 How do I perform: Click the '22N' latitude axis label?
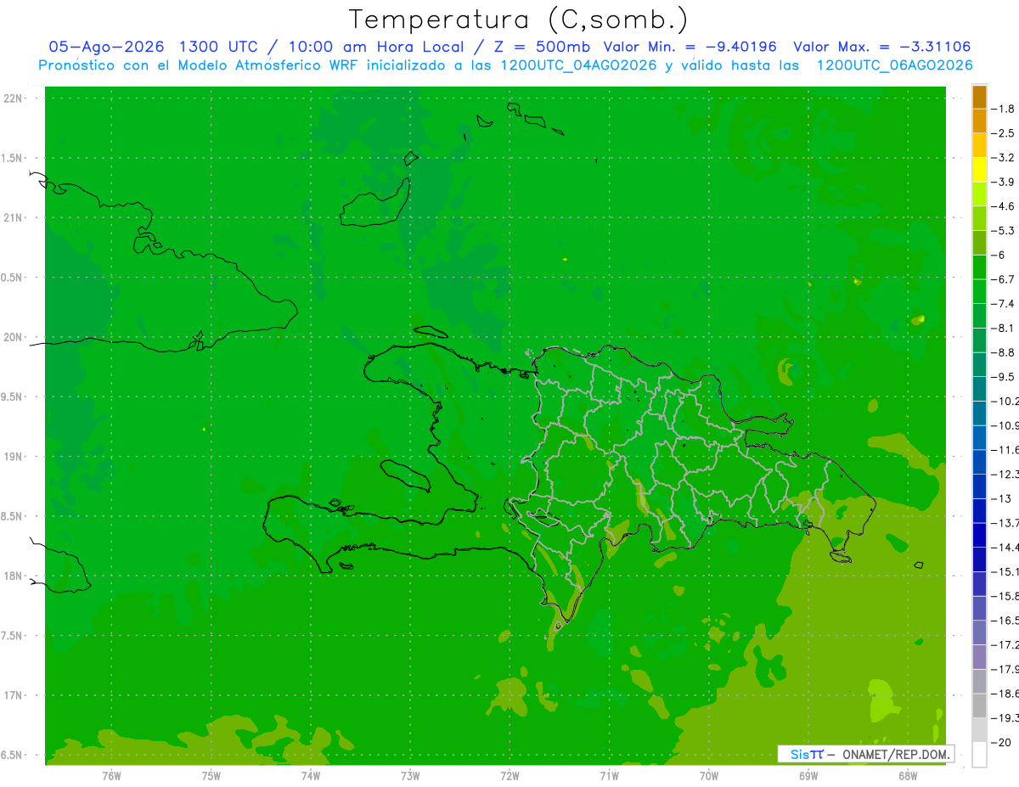coord(12,98)
